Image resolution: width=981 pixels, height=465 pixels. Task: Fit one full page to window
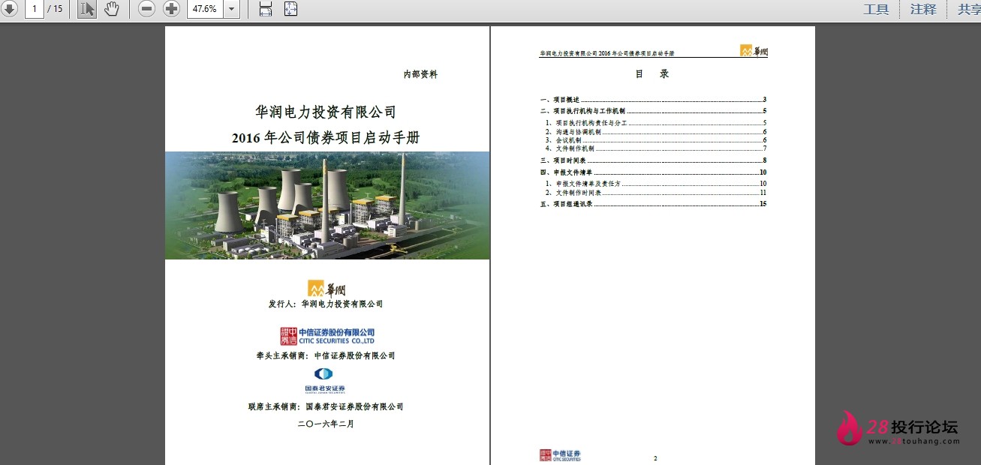click(291, 9)
